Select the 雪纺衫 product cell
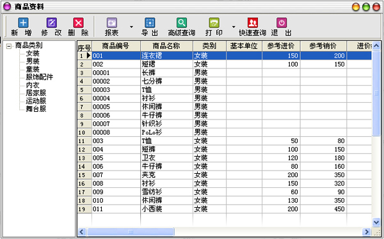This screenshot has width=384, height=239. pos(166,192)
